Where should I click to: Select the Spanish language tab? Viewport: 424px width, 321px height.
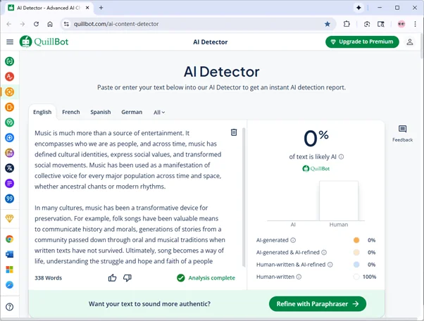tap(100, 112)
